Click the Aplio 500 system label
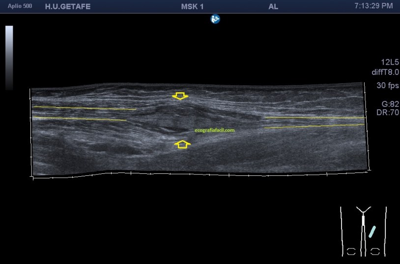The image size is (400, 264). [20, 6]
